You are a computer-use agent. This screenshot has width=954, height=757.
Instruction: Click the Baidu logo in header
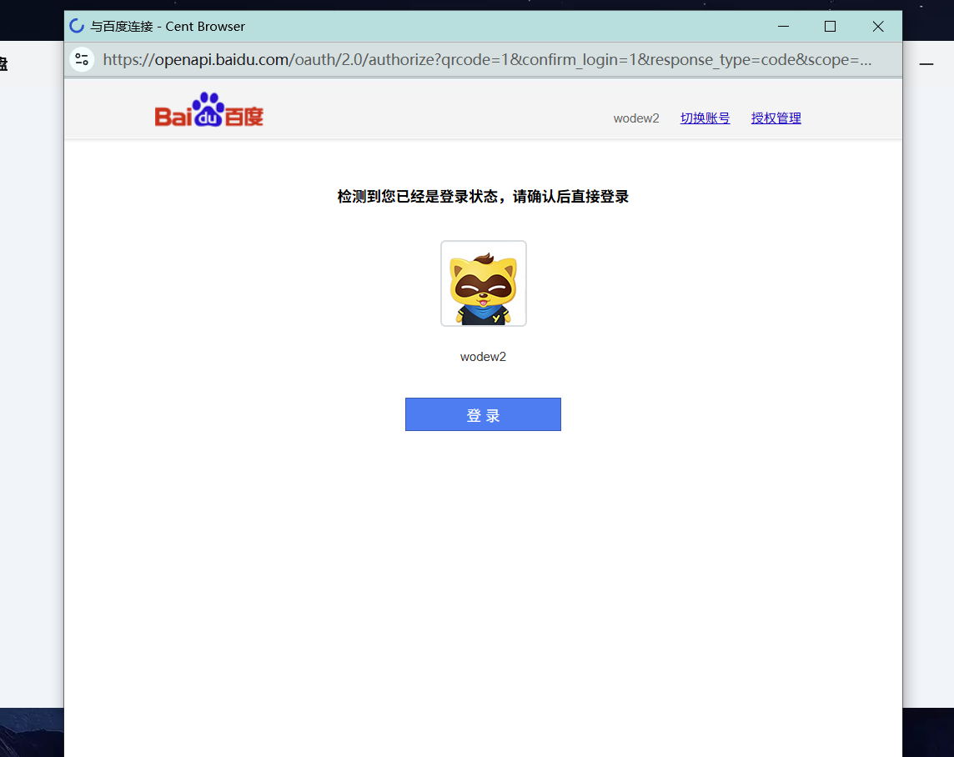tap(208, 110)
